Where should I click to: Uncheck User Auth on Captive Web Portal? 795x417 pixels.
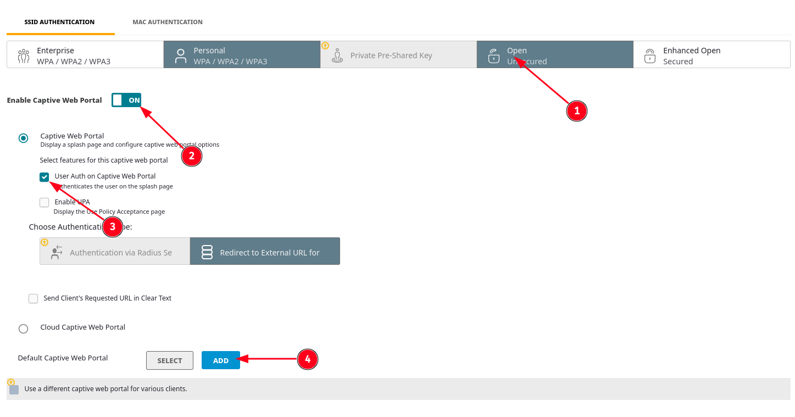(x=45, y=177)
